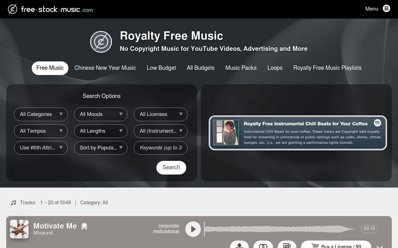
Task: Open the hamburger Menu icon top-right
Action: pyautogui.click(x=386, y=8)
